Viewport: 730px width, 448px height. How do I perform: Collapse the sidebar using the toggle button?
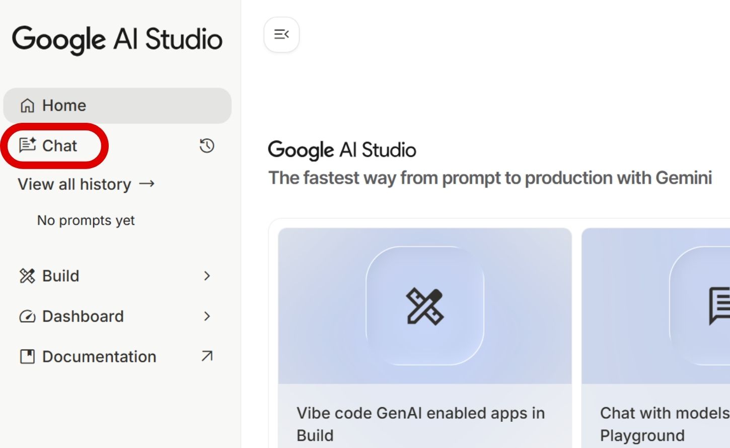281,34
